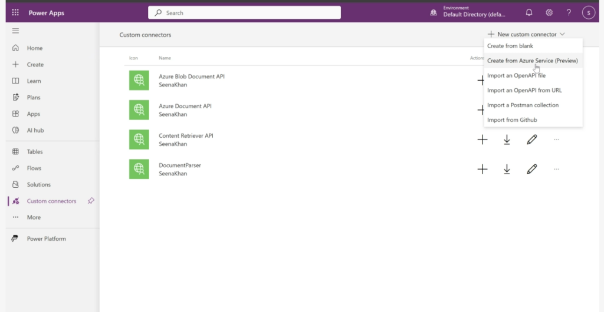This screenshot has height=312, width=604.
Task: Click the notifications bell icon
Action: pyautogui.click(x=529, y=13)
